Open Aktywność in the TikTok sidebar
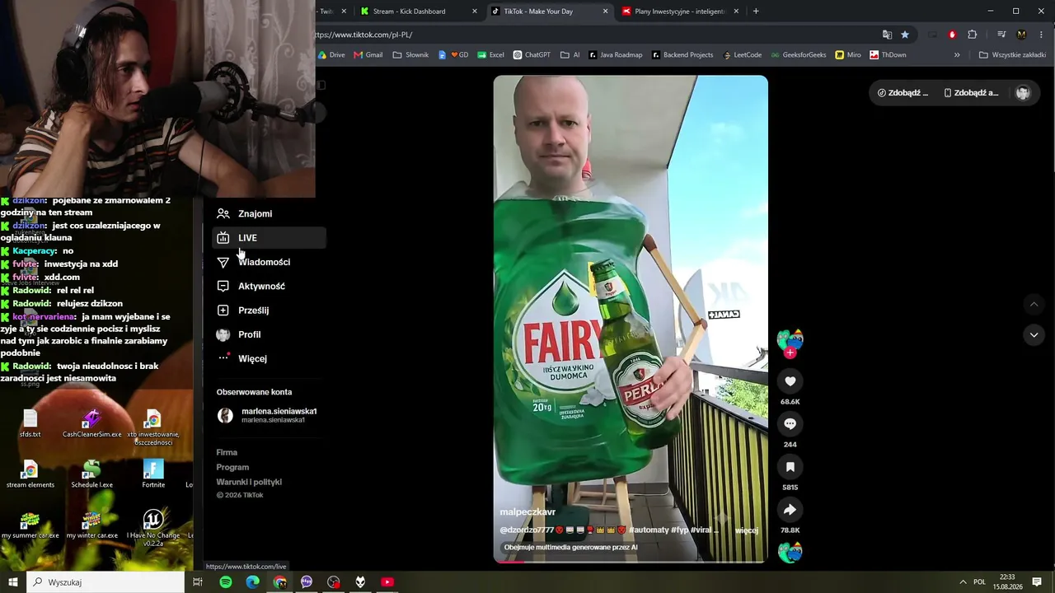 (269, 287)
